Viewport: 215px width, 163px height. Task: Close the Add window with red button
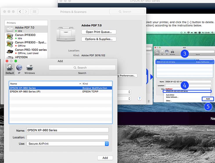pyautogui.click(x=7, y=61)
